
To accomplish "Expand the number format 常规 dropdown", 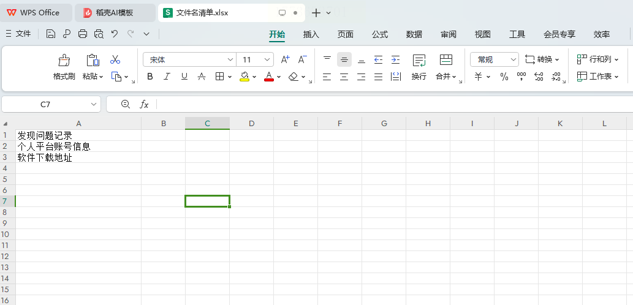I will point(513,59).
